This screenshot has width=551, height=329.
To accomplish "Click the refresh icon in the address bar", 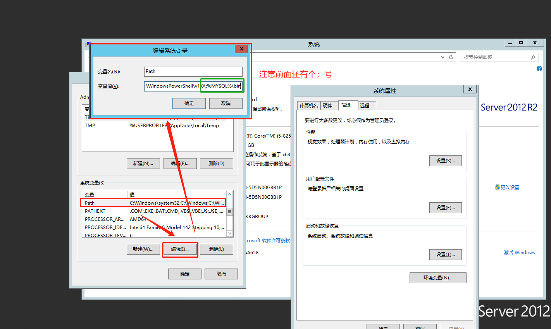I will pyautogui.click(x=451, y=57).
